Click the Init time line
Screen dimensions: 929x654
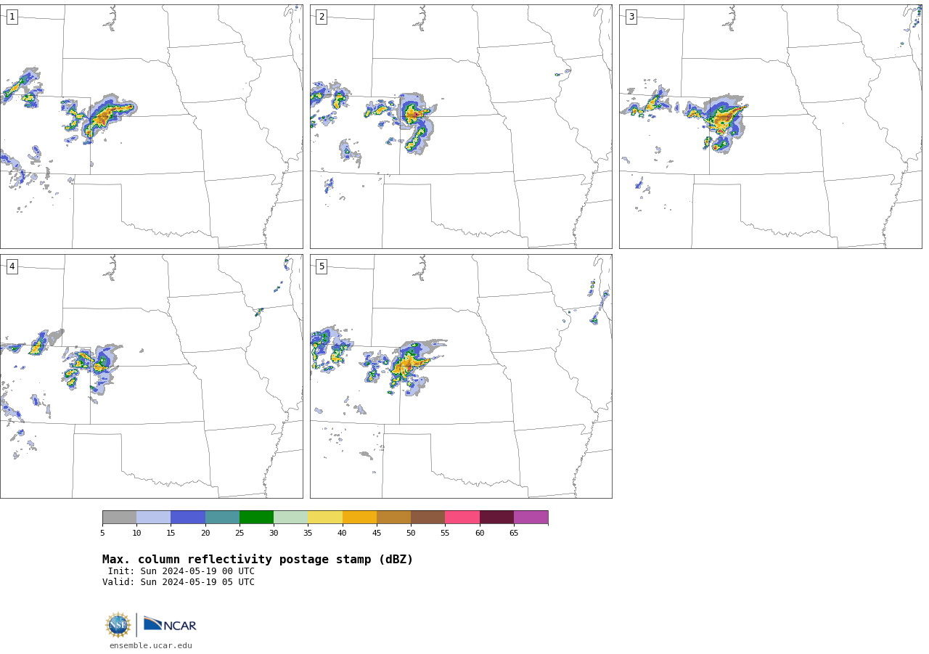coord(181,571)
